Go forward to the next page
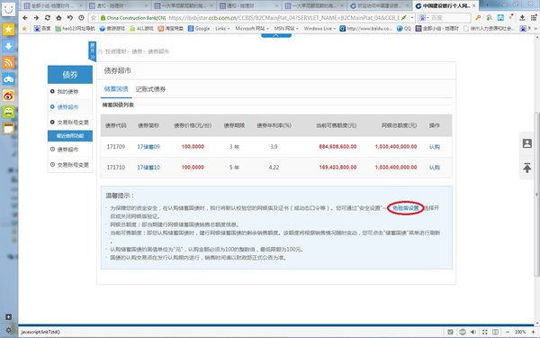The image size is (540, 338). [36, 18]
